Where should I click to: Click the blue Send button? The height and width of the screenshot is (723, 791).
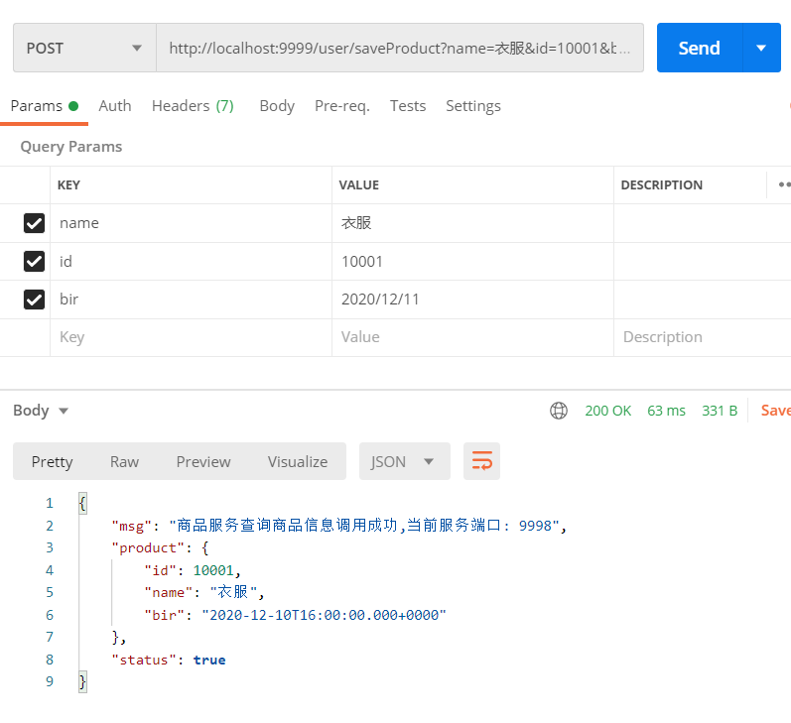tap(700, 48)
